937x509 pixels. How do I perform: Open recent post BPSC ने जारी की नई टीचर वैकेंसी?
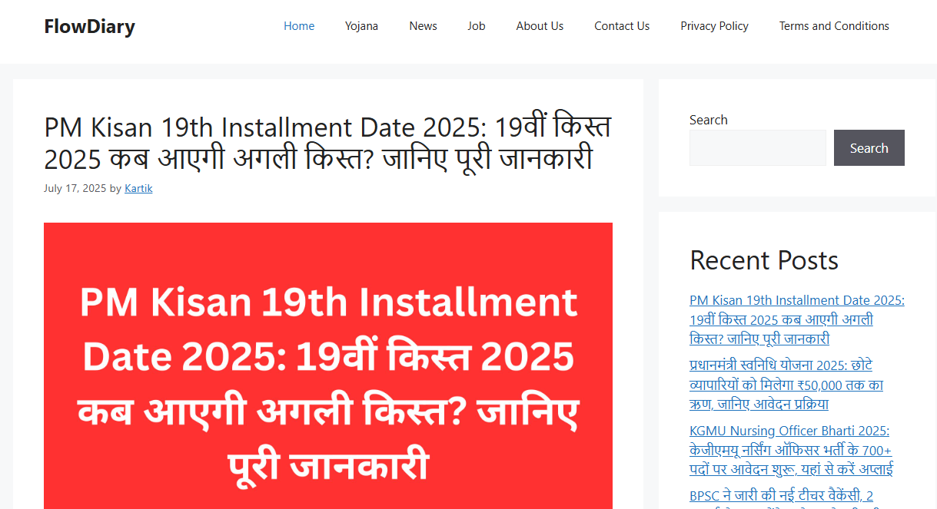(782, 497)
